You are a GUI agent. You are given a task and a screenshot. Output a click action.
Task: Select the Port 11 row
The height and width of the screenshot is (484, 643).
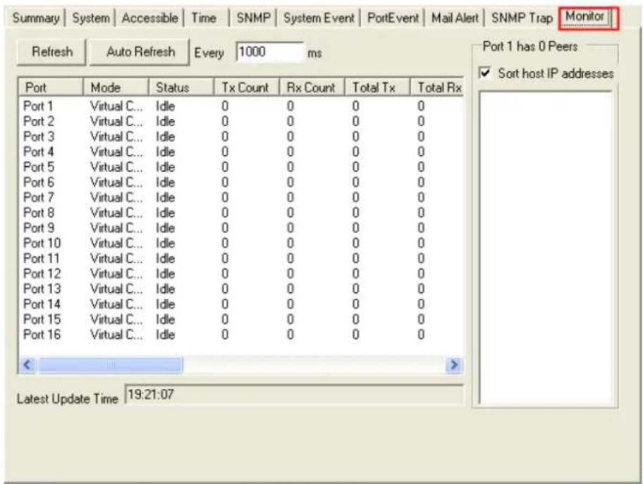pos(241,259)
